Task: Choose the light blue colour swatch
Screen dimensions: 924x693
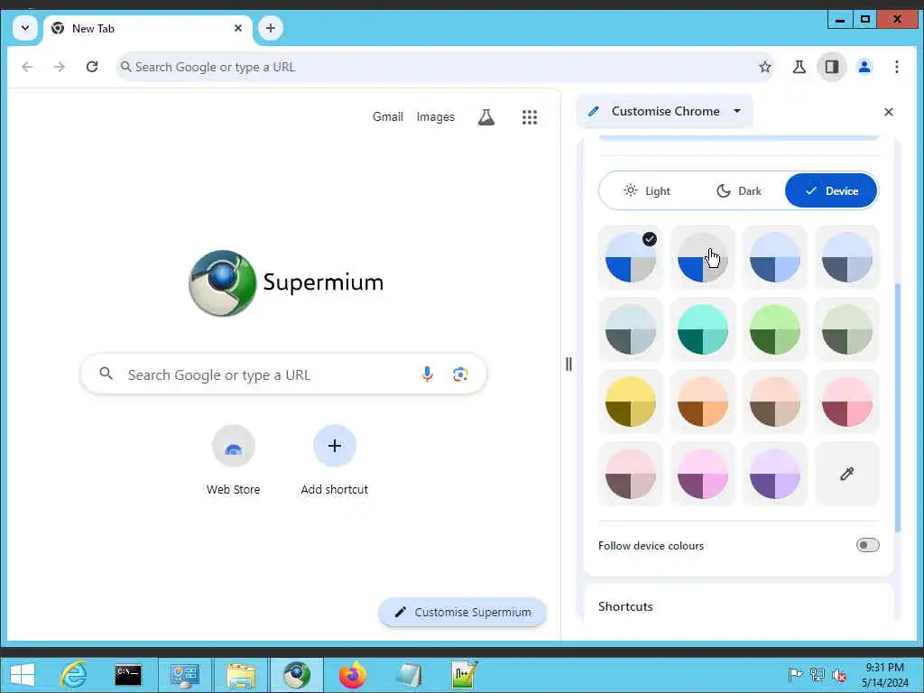Action: click(x=775, y=257)
